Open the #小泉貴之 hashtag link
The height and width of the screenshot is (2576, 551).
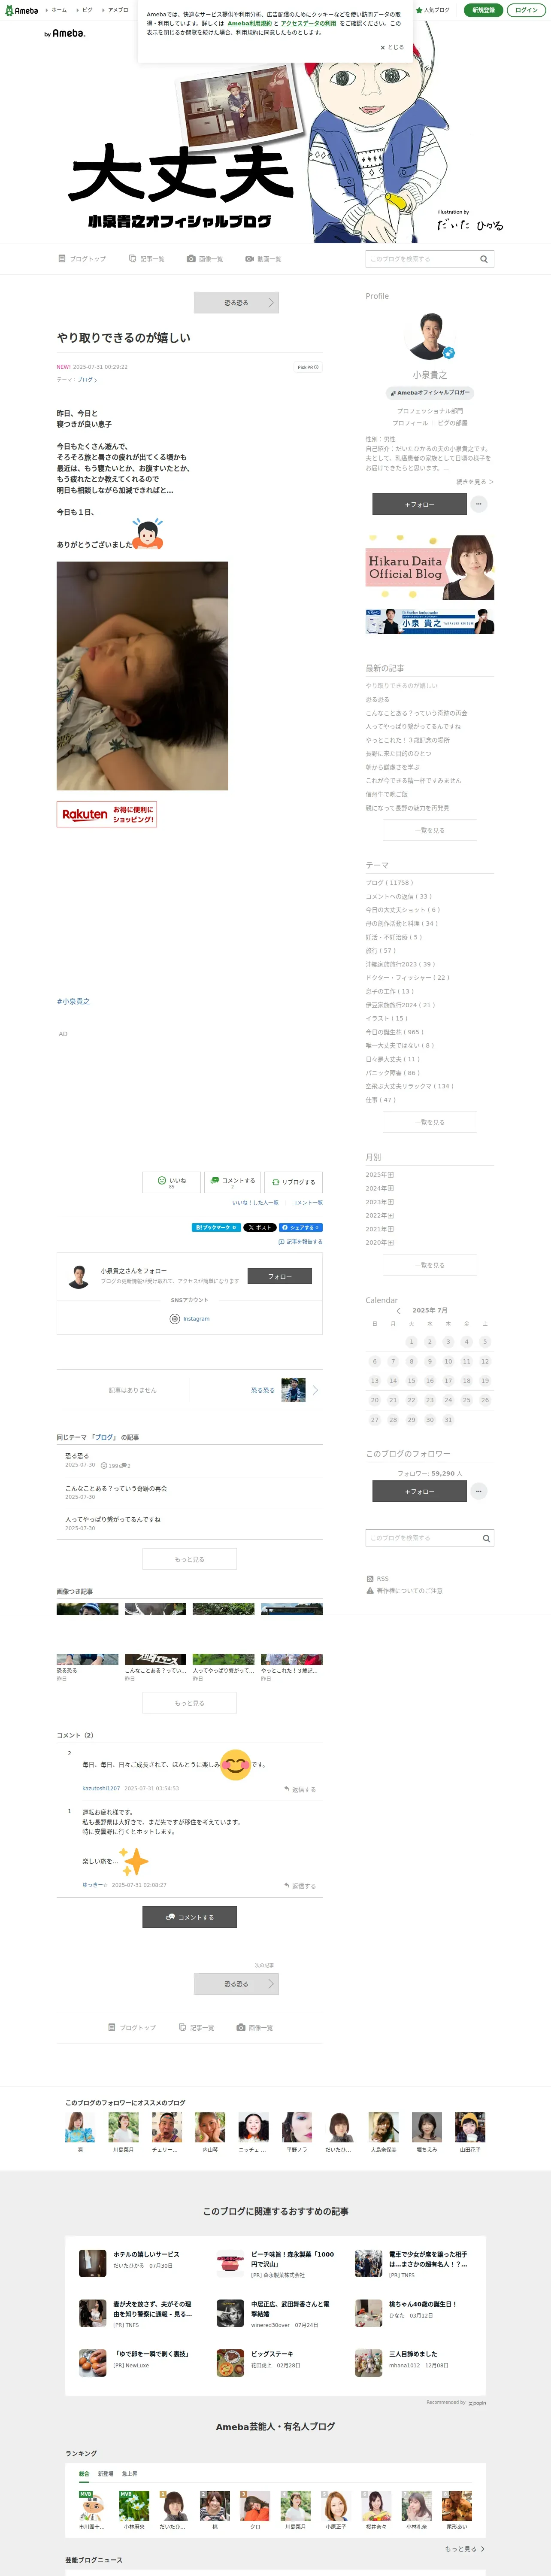point(73,1001)
